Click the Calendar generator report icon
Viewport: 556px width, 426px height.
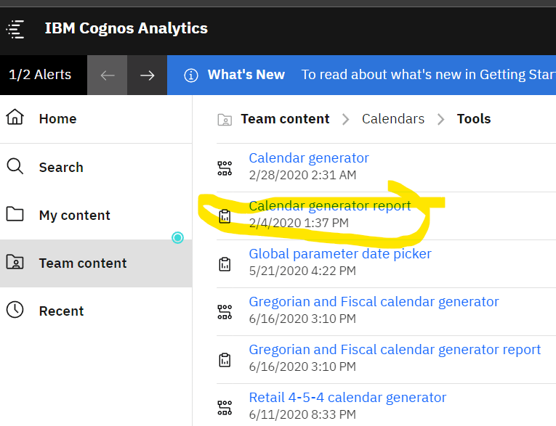click(x=225, y=216)
